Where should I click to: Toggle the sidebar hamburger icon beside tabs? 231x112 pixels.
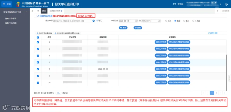[x=33, y=11]
